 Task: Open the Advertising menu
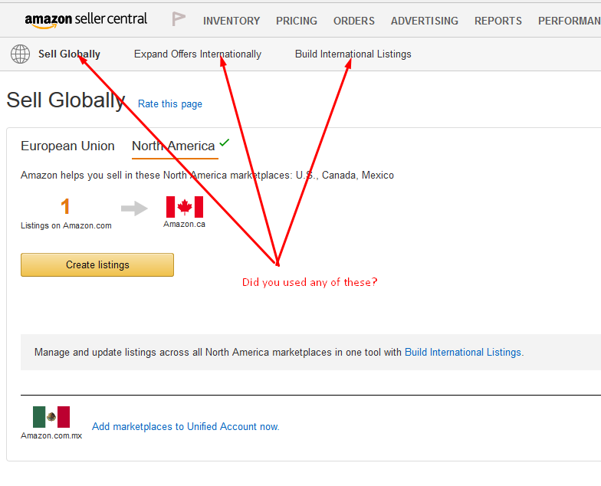(x=425, y=21)
